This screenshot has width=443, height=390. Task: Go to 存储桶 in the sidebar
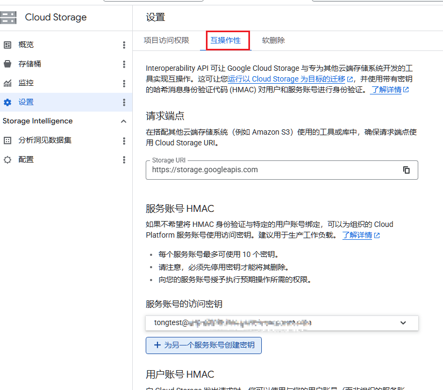(30, 64)
